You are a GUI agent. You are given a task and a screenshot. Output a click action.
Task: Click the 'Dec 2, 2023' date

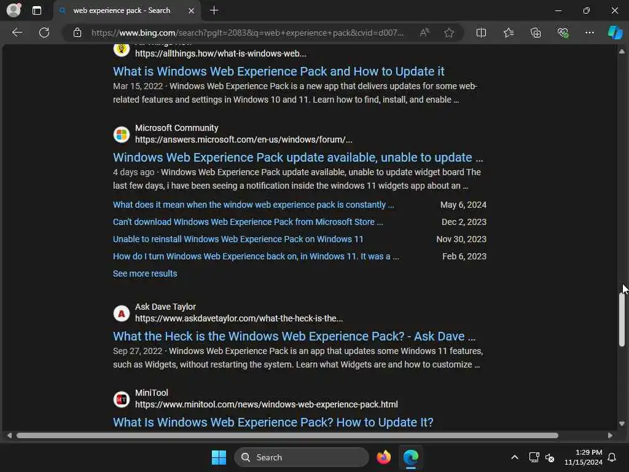464,222
